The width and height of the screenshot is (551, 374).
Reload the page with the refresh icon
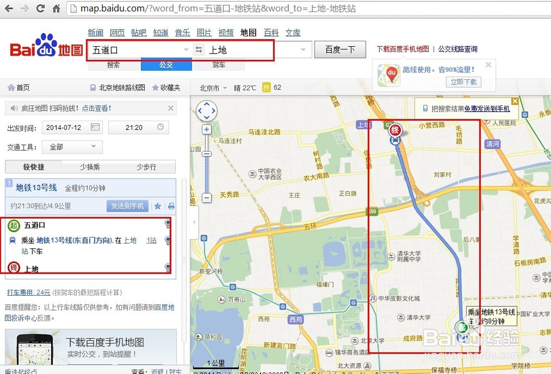click(40, 8)
